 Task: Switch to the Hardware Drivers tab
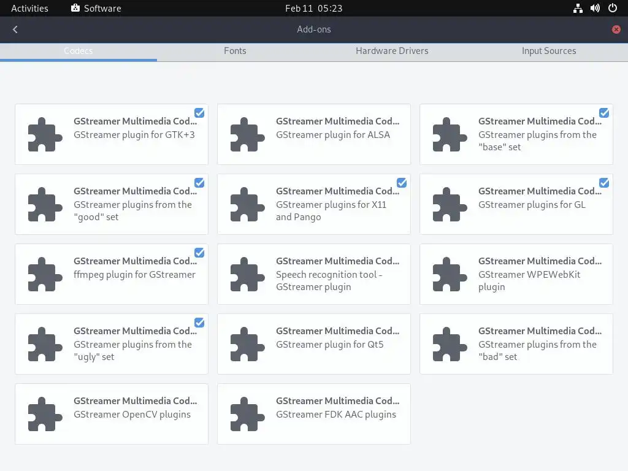pos(392,52)
